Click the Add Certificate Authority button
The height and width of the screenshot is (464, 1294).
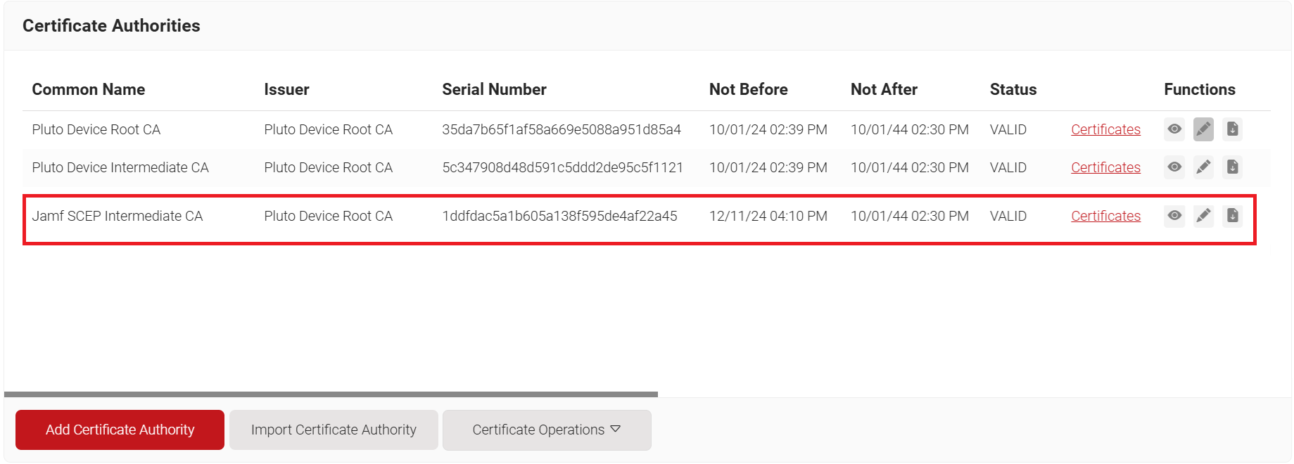120,430
